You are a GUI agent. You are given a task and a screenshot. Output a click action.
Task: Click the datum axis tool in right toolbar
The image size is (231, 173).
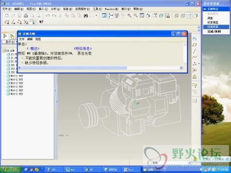click(x=195, y=51)
